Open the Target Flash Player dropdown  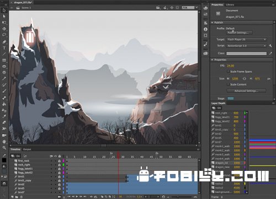(x=247, y=39)
